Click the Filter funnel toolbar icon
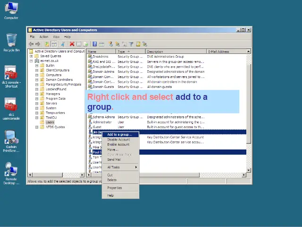The height and width of the screenshot is (227, 302). (131, 44)
